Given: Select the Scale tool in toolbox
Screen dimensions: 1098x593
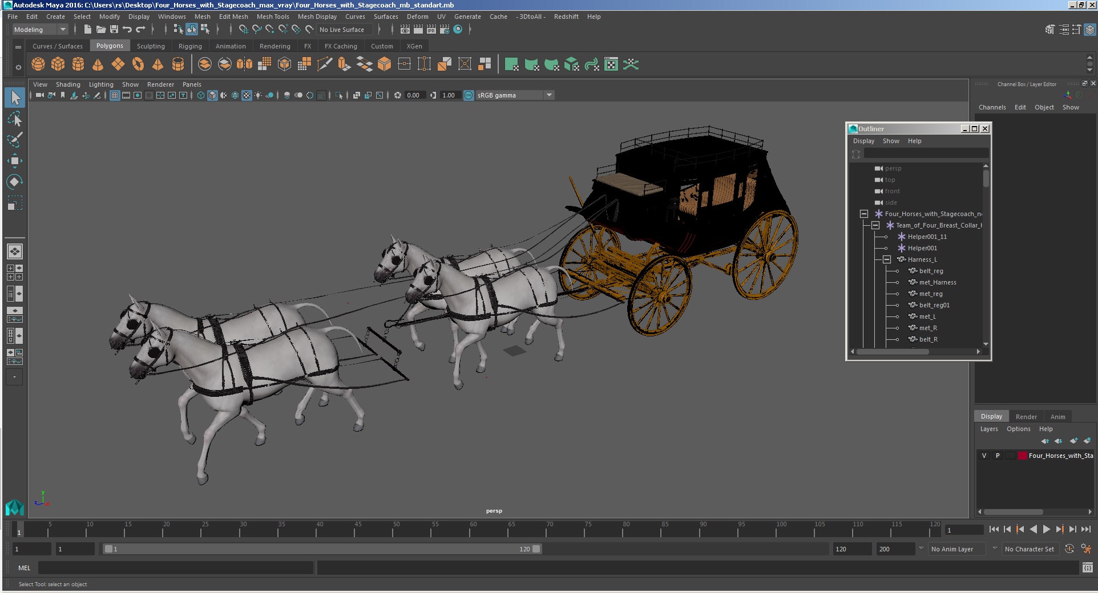Looking at the screenshot, I should coord(15,203).
